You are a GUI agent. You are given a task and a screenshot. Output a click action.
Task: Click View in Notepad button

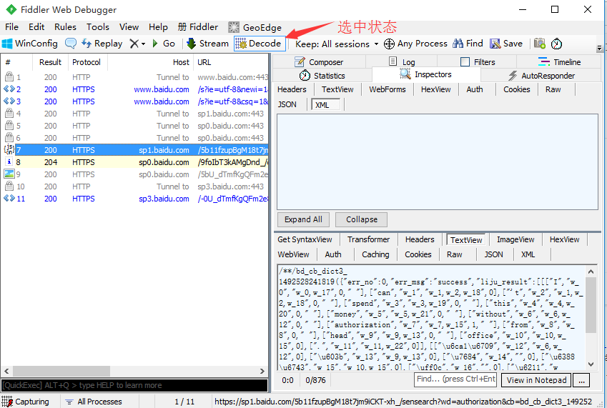536,380
